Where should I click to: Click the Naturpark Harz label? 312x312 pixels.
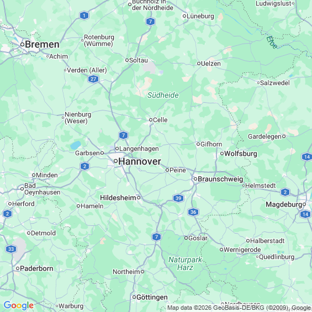pos(185,263)
